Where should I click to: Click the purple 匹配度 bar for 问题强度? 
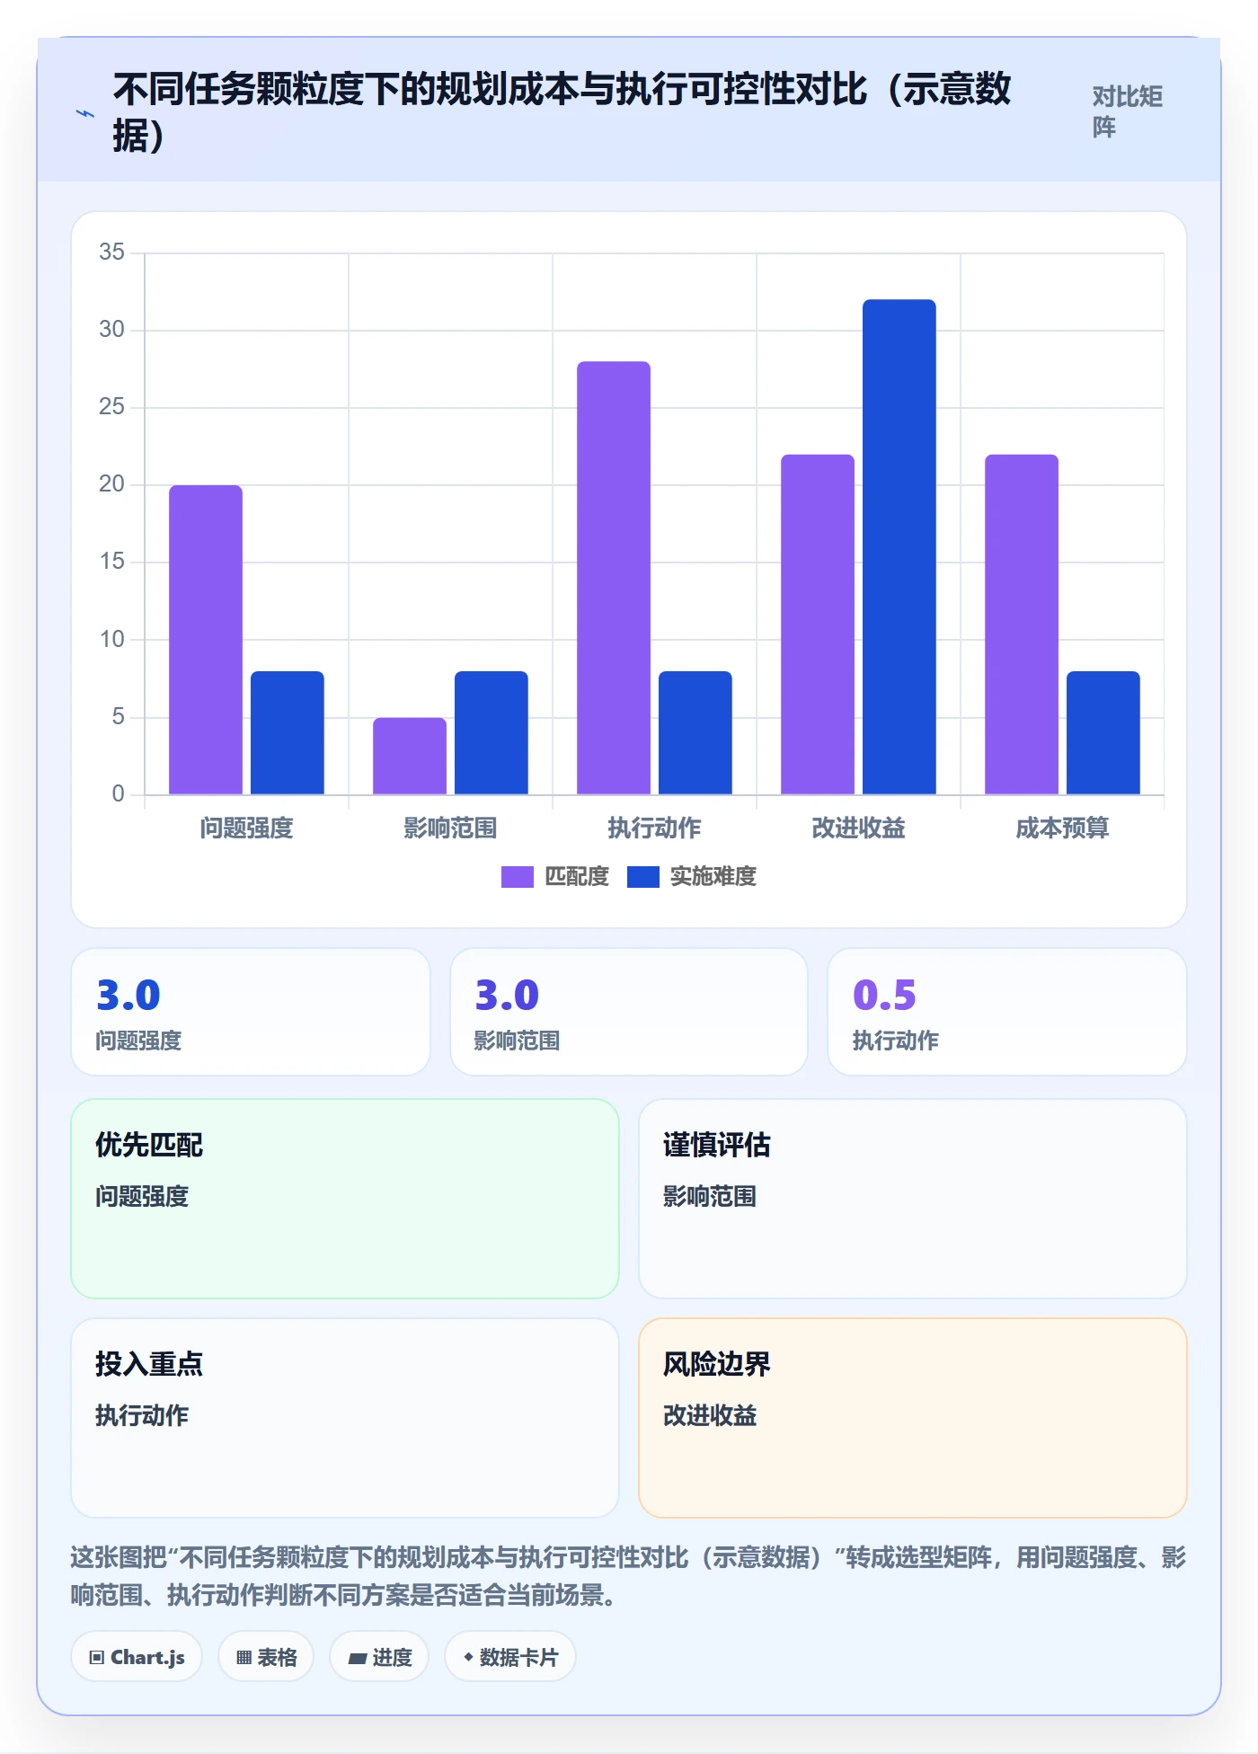click(206, 640)
